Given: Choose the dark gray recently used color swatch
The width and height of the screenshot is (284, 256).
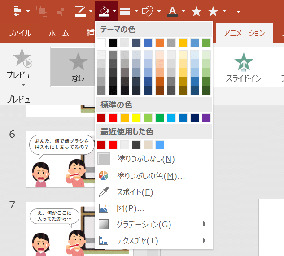Looking at the screenshot, I should (x=136, y=145).
